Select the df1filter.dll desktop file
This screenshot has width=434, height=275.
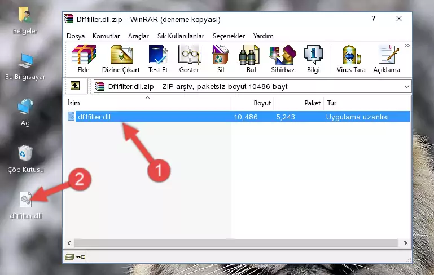click(x=26, y=205)
